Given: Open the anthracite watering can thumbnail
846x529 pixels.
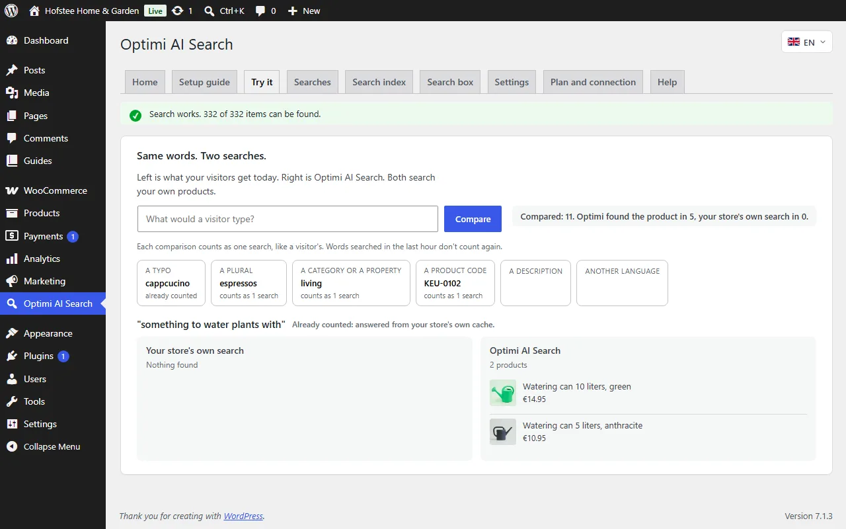Looking at the screenshot, I should tap(503, 432).
